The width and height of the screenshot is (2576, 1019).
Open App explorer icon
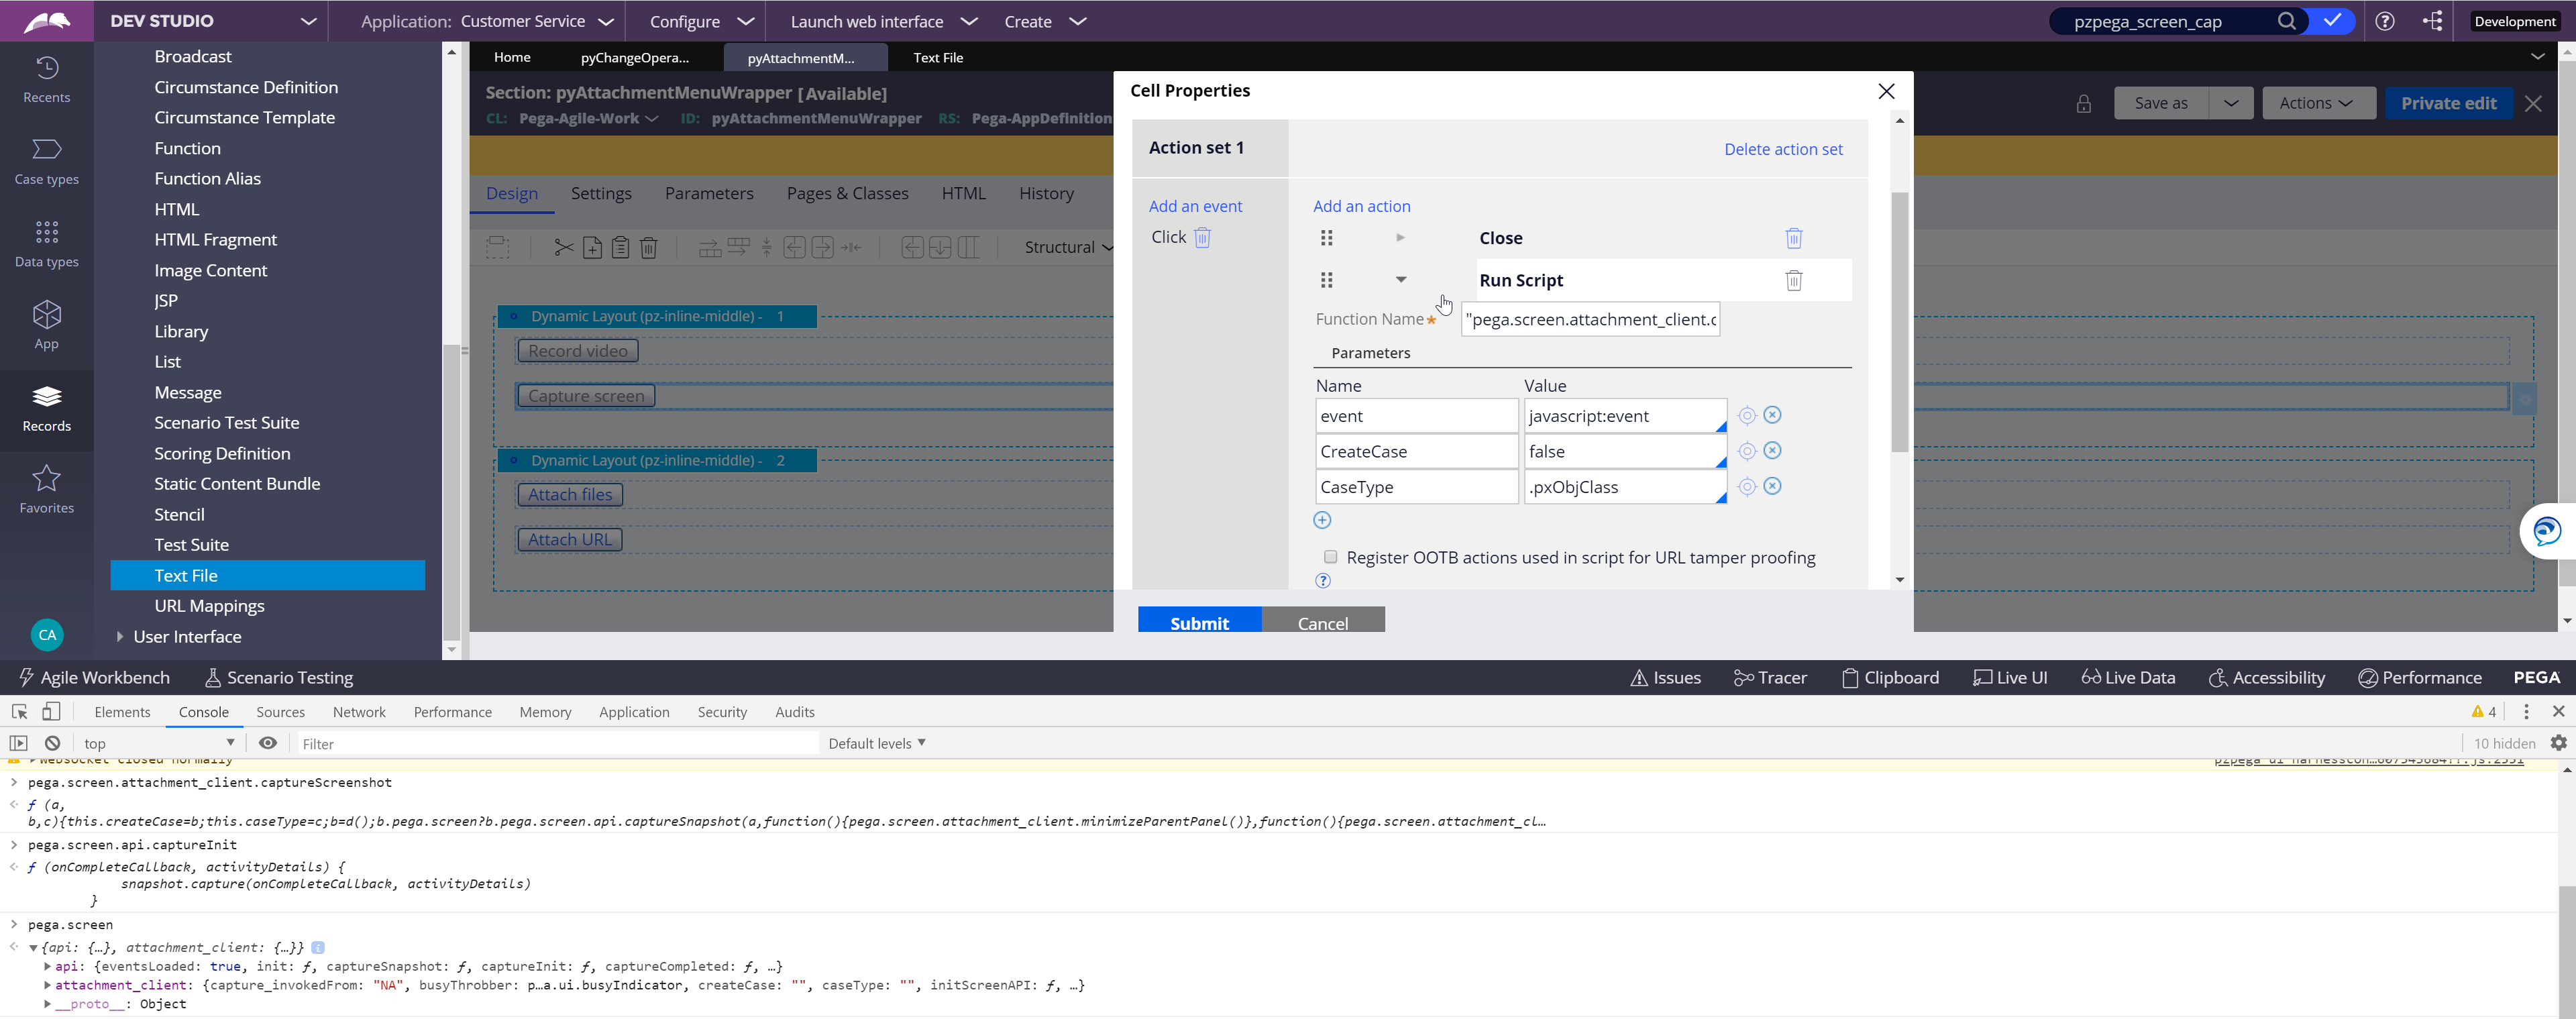[x=47, y=326]
